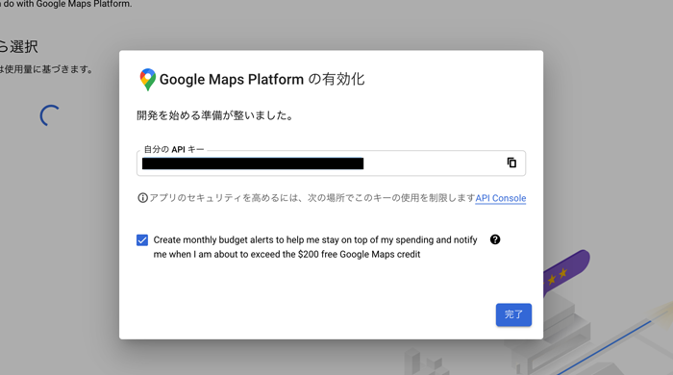The width and height of the screenshot is (673, 375).
Task: Uncheck the monthly budget alerts checkbox
Action: [x=142, y=239]
